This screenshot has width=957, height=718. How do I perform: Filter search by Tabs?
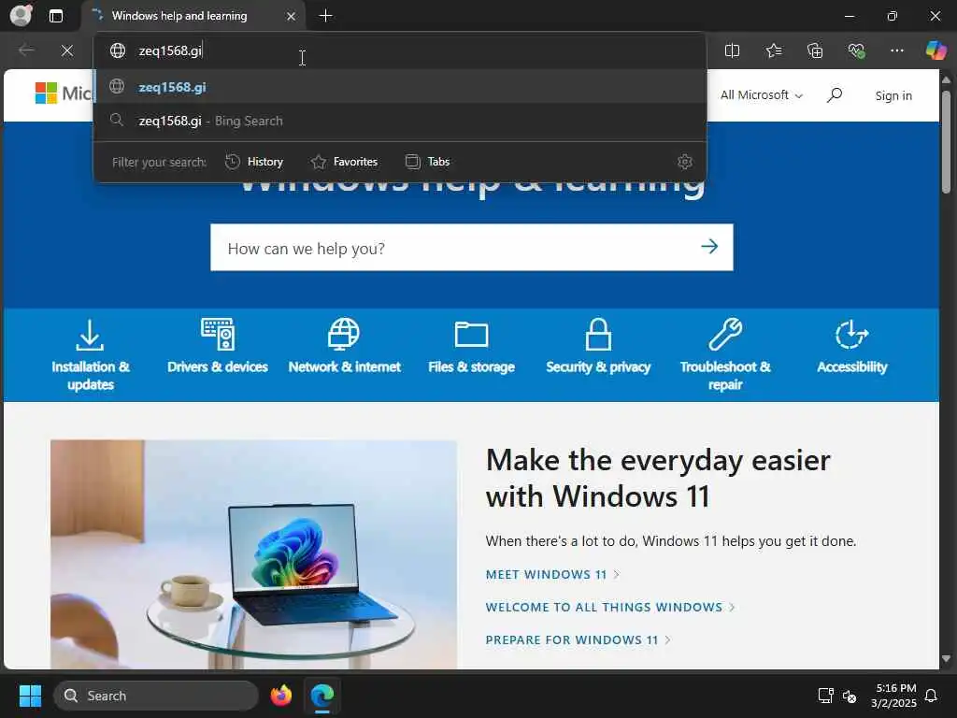(x=428, y=162)
